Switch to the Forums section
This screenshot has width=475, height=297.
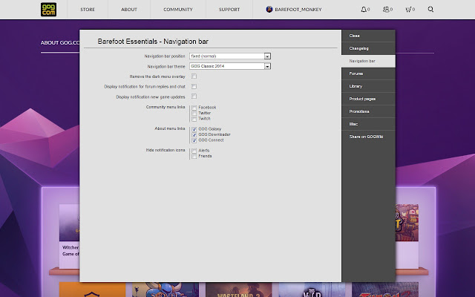click(368, 74)
